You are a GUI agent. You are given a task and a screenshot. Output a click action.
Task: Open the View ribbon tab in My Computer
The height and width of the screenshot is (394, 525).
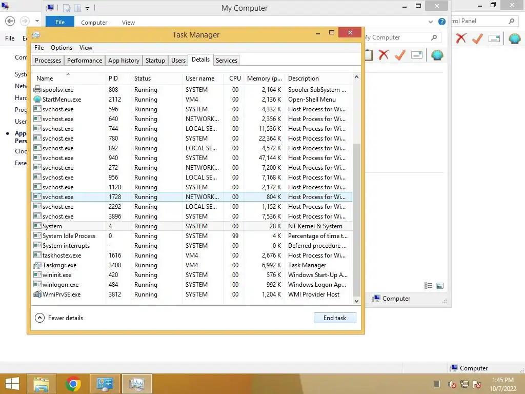(128, 23)
